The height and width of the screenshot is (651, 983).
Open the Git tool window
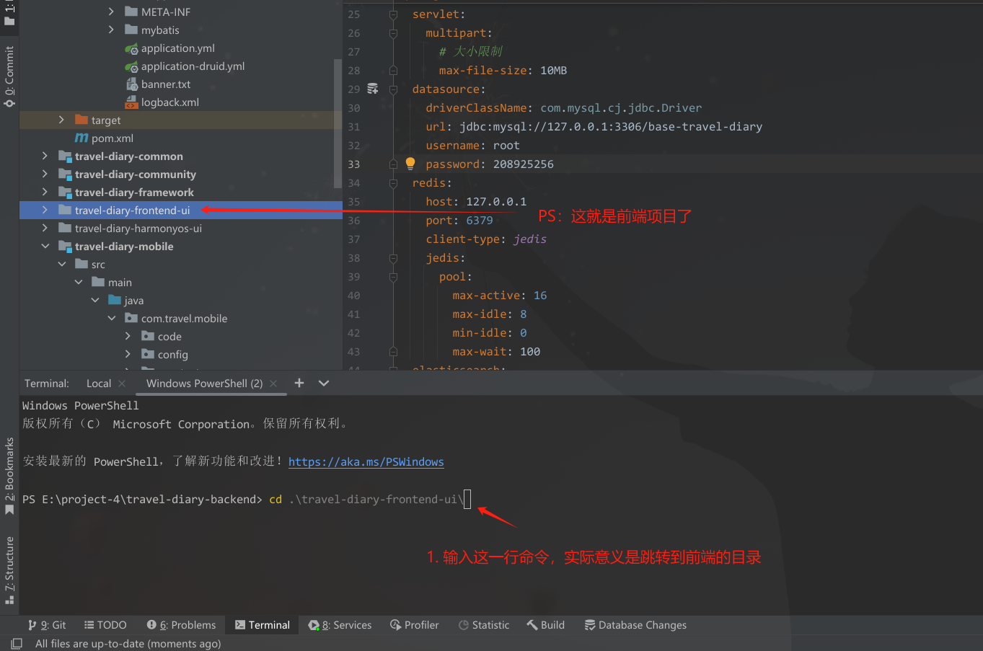[x=47, y=625]
